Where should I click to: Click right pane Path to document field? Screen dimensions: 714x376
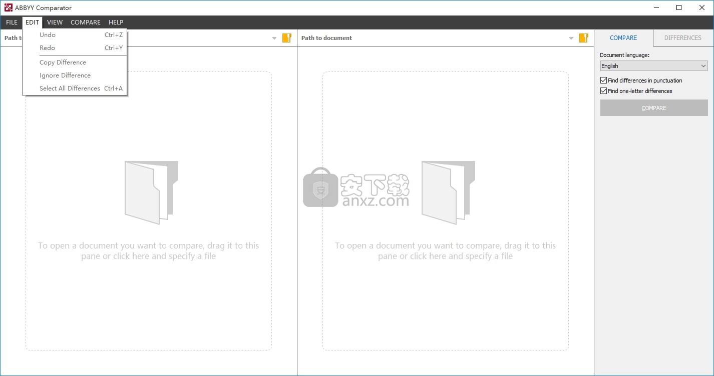click(x=433, y=38)
